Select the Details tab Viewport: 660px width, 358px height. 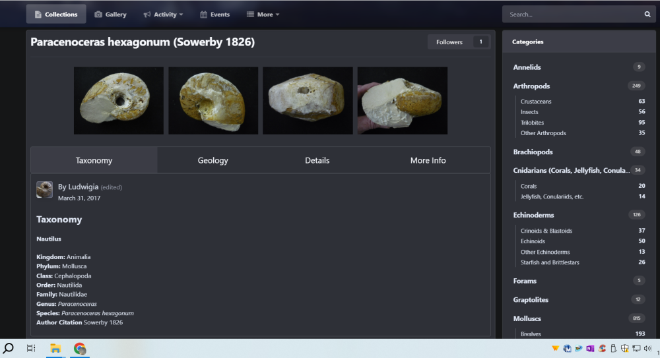317,160
